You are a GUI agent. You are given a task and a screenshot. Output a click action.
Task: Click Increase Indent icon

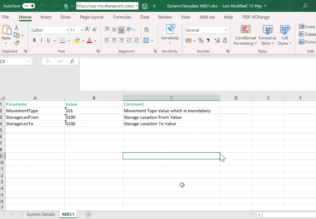point(136,40)
